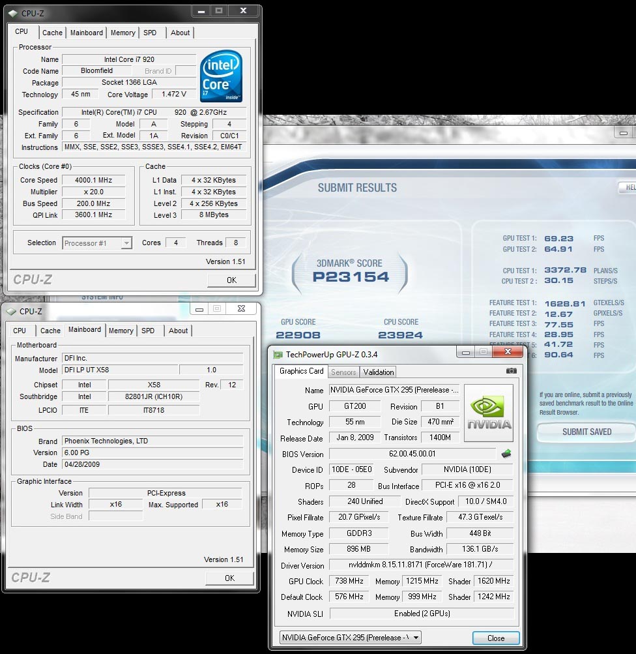Click the QPI Link value 3600.1 MHz

[93, 215]
